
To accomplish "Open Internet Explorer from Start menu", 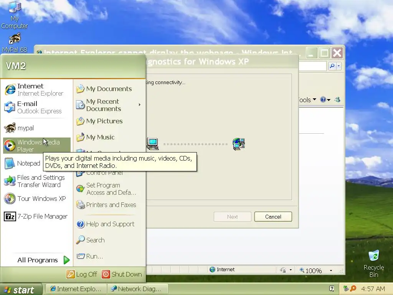I will [x=36, y=90].
